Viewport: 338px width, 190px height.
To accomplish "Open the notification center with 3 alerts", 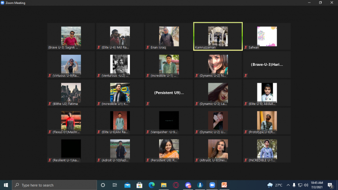I will pos(330,185).
